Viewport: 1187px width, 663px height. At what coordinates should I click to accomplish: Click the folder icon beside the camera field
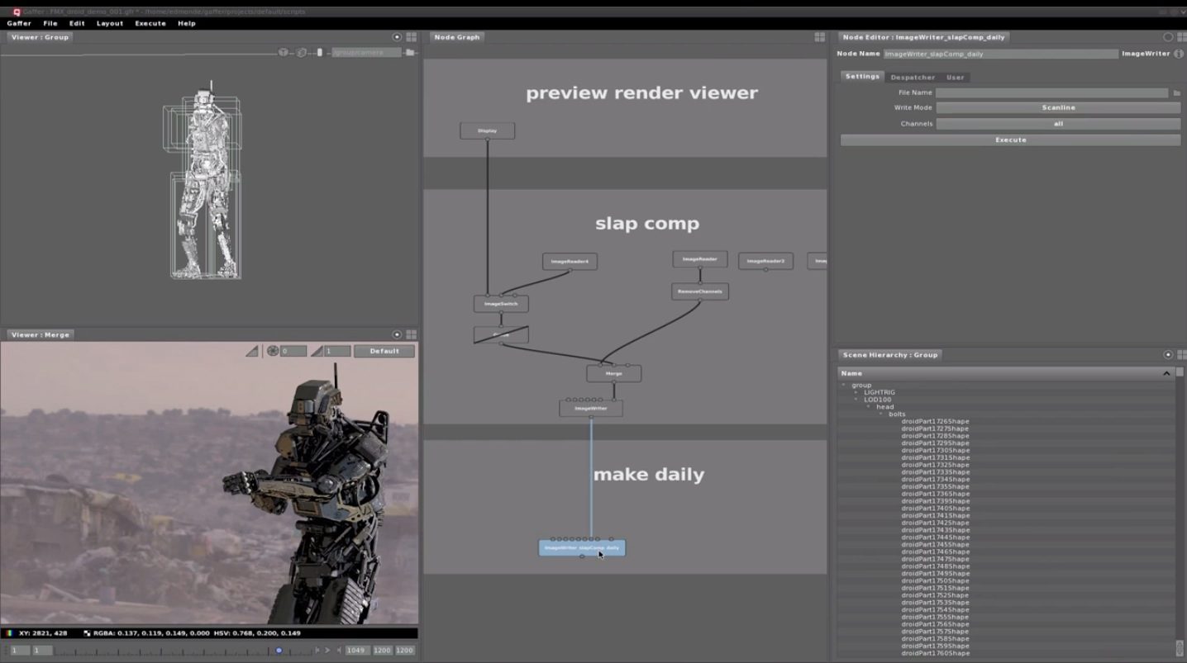pyautogui.click(x=410, y=52)
